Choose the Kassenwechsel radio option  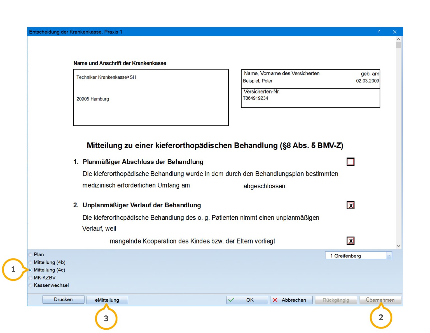(31, 285)
